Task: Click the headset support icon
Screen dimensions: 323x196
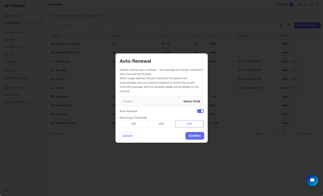Action: pyautogui.click(x=306, y=5)
